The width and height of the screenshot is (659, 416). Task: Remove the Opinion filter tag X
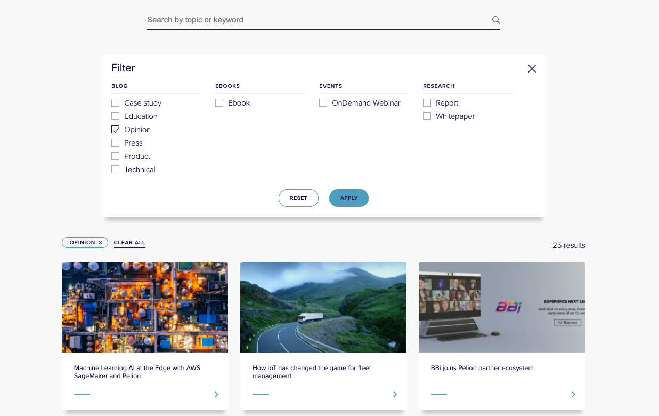tap(100, 243)
